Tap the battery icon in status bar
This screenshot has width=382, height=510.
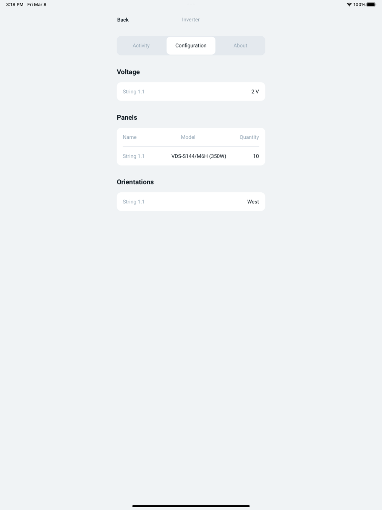click(x=371, y=5)
